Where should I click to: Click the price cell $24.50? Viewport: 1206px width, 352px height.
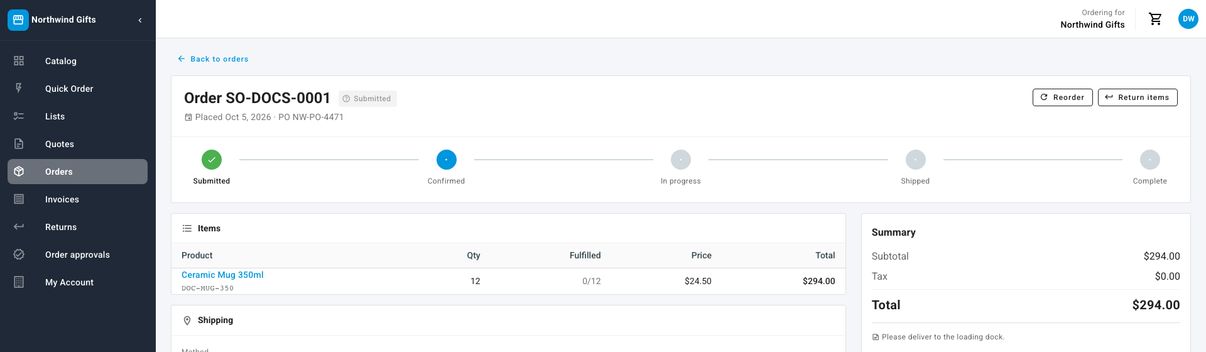click(x=698, y=281)
